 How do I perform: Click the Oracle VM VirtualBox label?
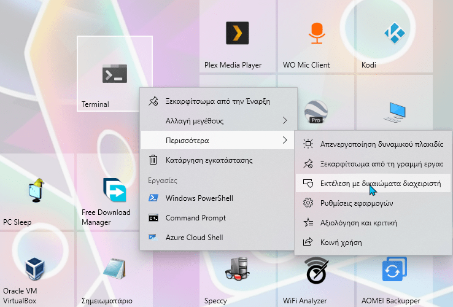pyautogui.click(x=20, y=296)
